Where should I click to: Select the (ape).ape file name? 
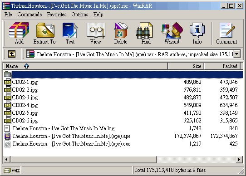[71, 136]
